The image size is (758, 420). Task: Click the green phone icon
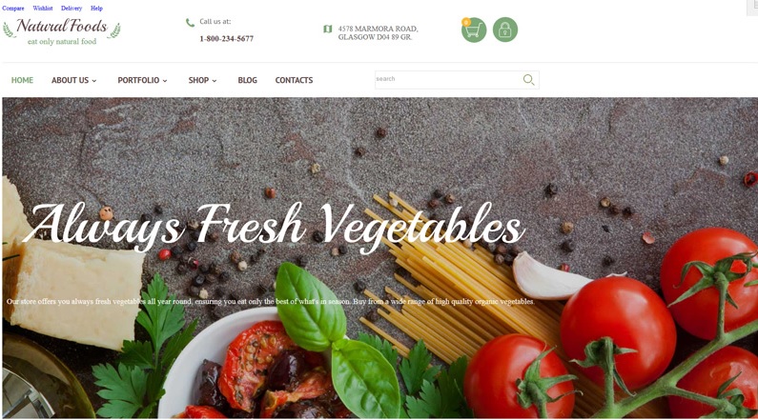click(x=190, y=23)
